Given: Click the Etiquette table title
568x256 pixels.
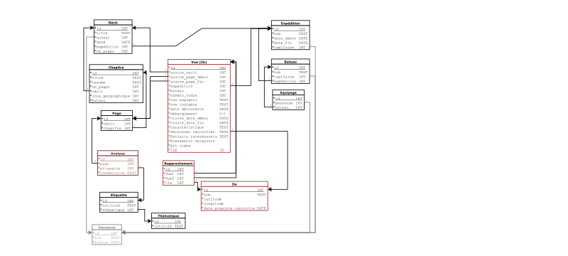Looking at the screenshot, I should [x=119, y=195].
